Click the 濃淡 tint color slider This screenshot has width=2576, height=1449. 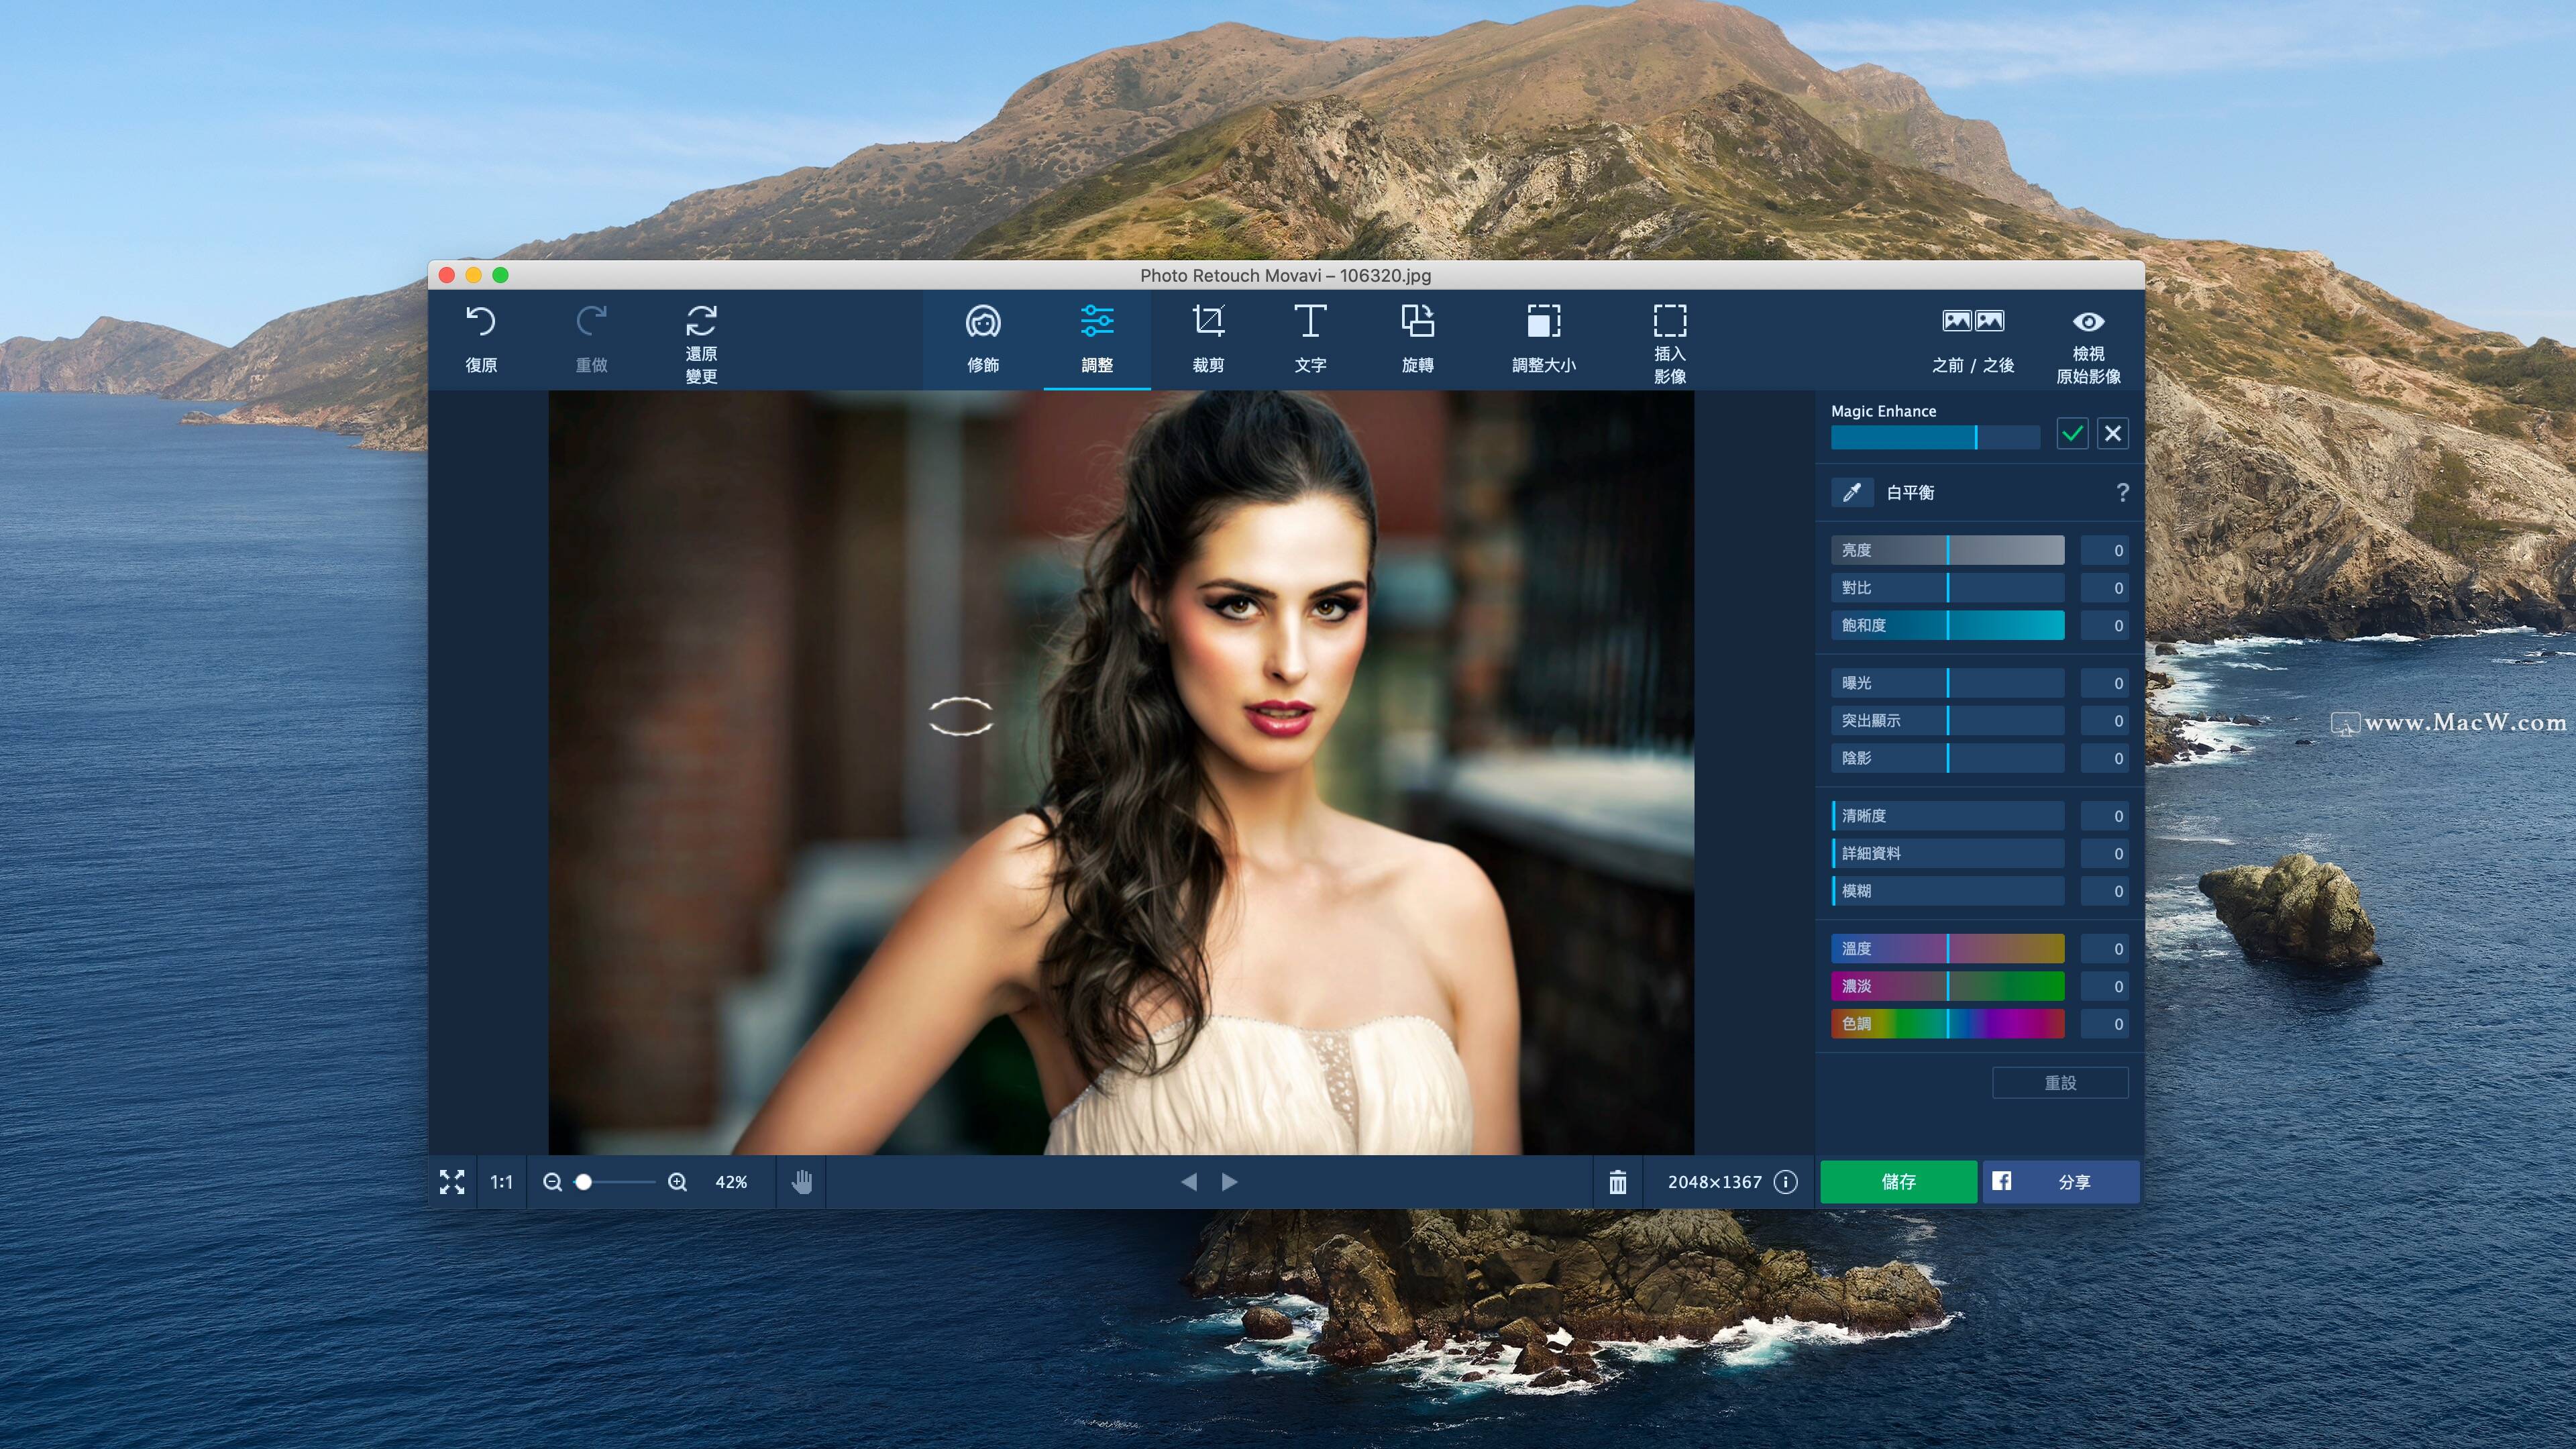tap(1947, 986)
